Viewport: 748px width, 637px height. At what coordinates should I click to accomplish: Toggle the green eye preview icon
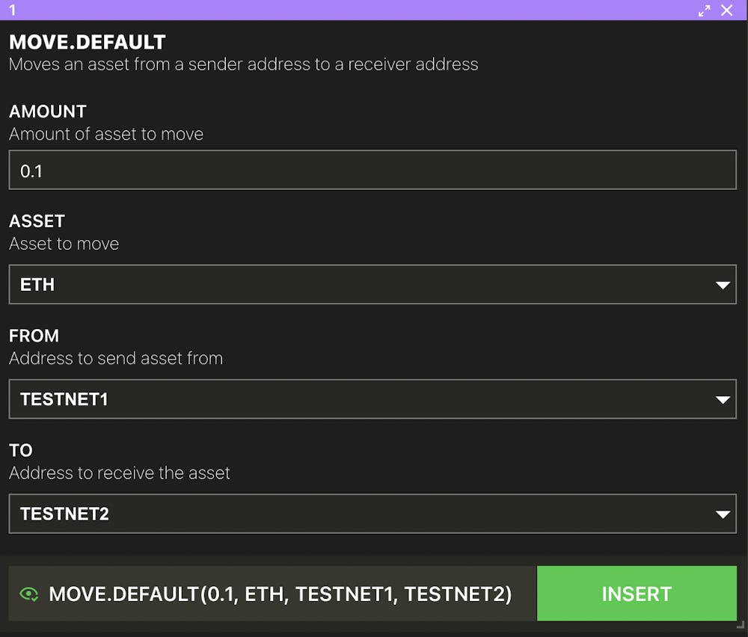(x=29, y=594)
